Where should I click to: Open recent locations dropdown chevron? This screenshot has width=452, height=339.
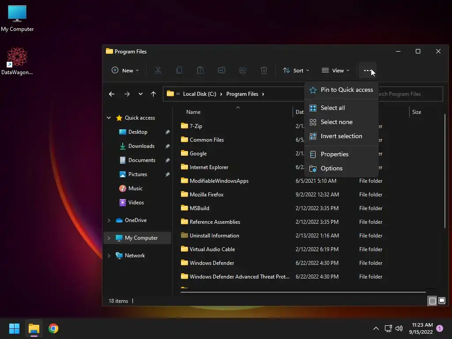click(140, 94)
